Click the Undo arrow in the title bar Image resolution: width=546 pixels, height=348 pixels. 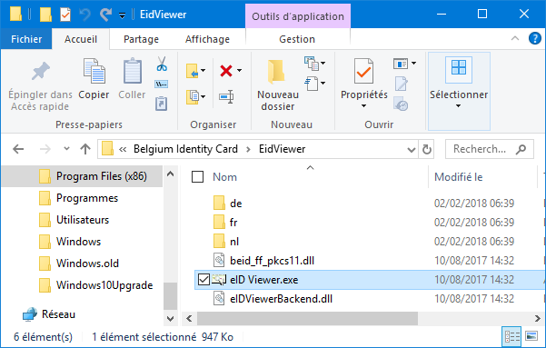pyautogui.click(x=84, y=15)
